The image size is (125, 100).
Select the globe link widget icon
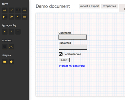[11, 17]
